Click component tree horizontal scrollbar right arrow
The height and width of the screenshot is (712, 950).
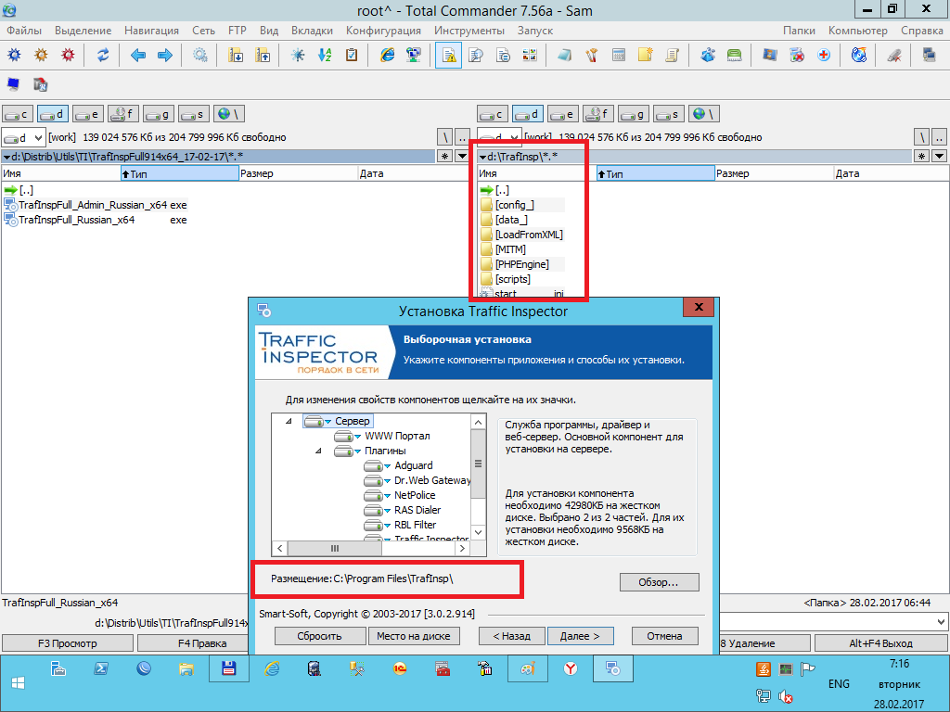pyautogui.click(x=462, y=549)
